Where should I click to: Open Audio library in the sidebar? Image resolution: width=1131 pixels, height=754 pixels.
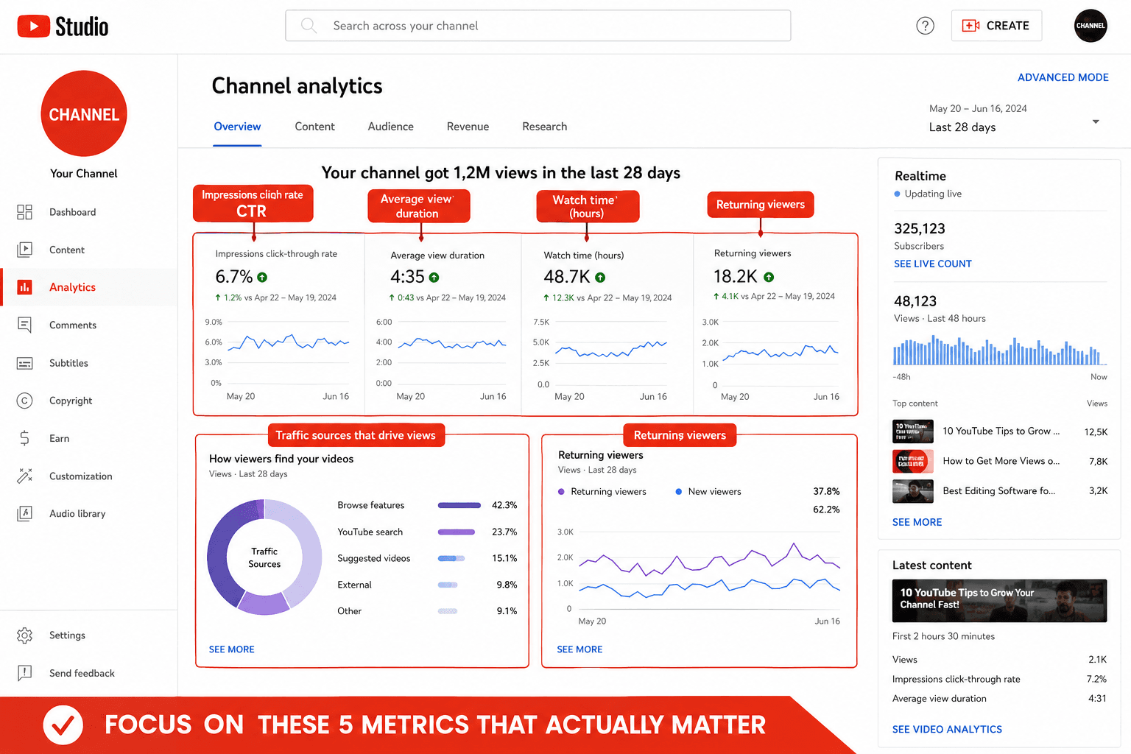88,513
